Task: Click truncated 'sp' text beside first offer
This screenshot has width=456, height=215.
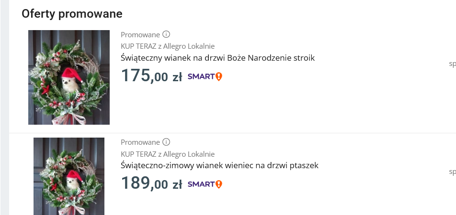Action: [452, 64]
